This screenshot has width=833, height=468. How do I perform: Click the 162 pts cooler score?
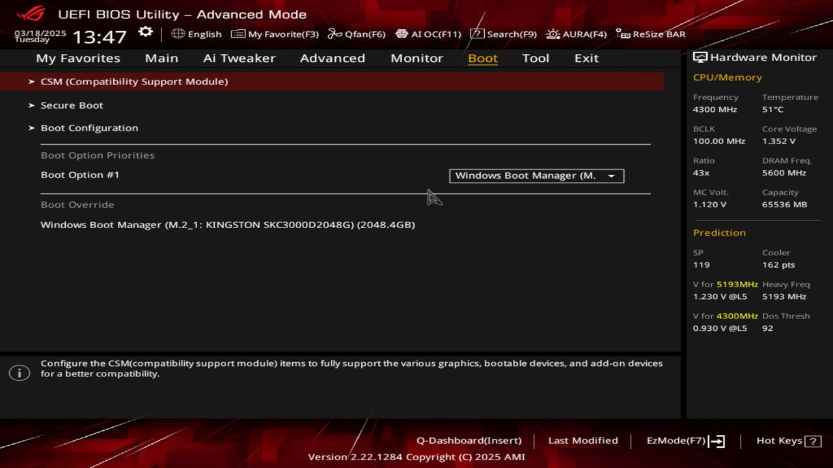[779, 265]
